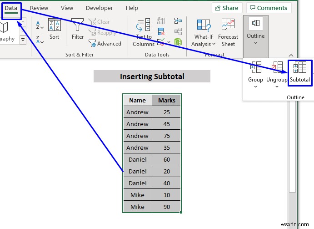Screen dimensions: 314x229
Task: Select Andrew cell beside marks 75
Action: pyautogui.click(x=138, y=136)
